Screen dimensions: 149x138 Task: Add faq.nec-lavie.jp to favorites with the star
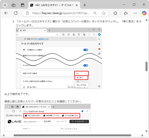point(104,13)
